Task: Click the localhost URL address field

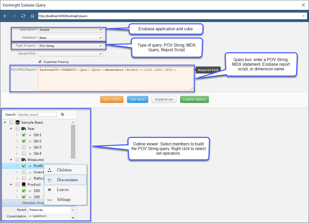Action: tap(170, 16)
